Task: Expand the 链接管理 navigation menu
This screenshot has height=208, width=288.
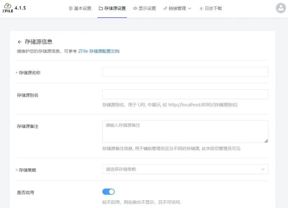Action: [177, 8]
